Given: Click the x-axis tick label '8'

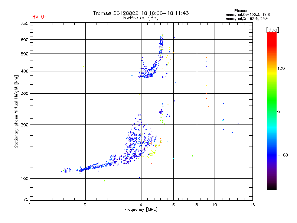Looking at the screenshot, I should coord(197,205).
